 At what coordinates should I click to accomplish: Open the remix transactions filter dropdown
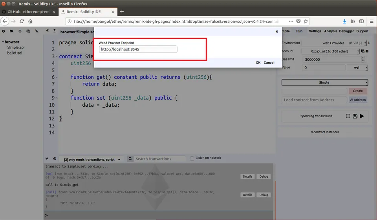coord(92,160)
